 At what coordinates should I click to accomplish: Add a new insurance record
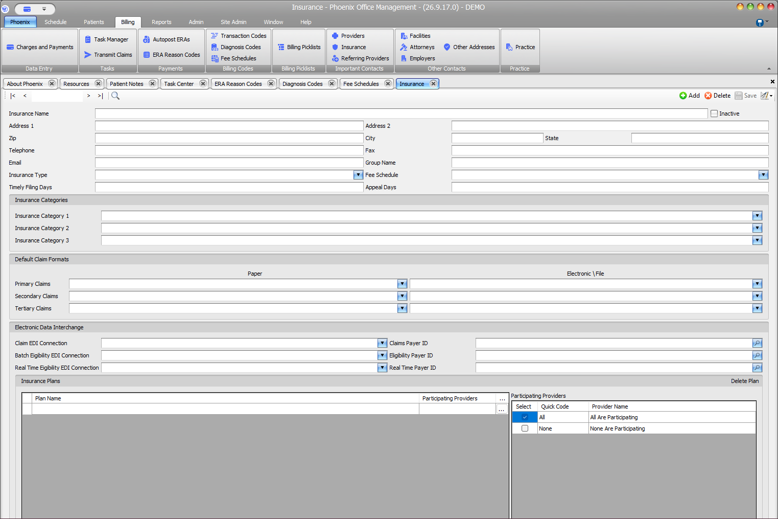click(x=690, y=96)
